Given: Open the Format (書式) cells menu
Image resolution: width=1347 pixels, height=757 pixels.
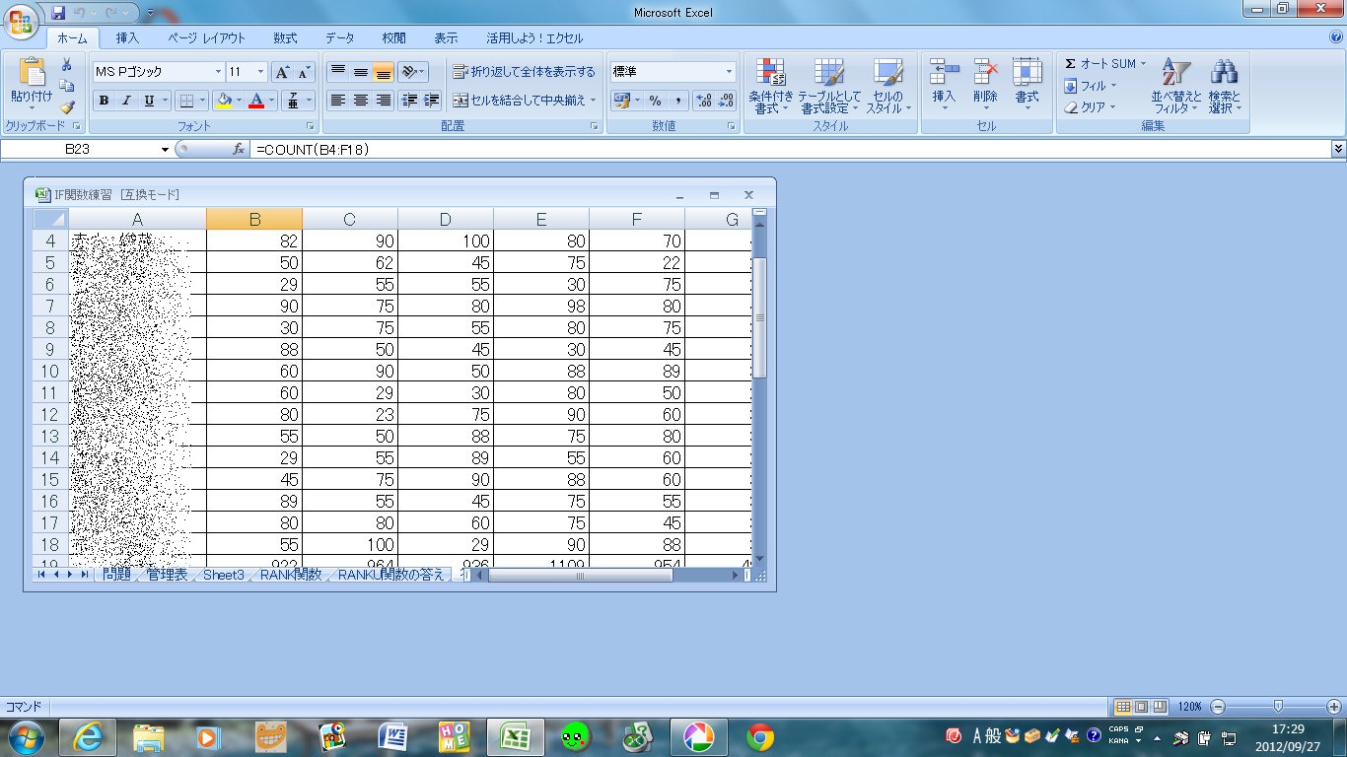Looking at the screenshot, I should [1027, 85].
